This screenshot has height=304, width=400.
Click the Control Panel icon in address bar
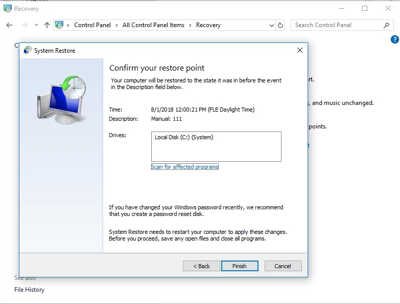60,25
